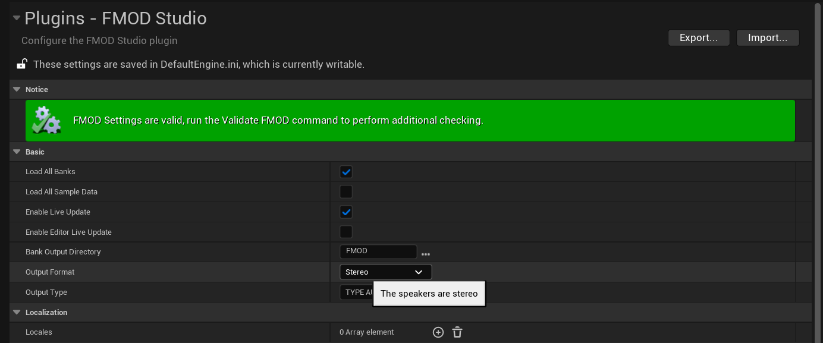Image resolution: width=823 pixels, height=343 pixels.
Task: Enable the Load All Sample Data checkbox
Action: [x=346, y=192]
